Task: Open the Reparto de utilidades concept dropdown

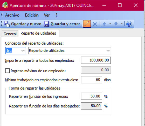Action: coord(108,51)
